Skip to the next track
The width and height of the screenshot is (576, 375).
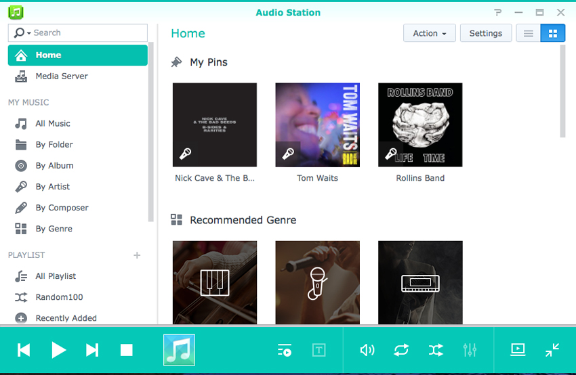[x=92, y=350]
